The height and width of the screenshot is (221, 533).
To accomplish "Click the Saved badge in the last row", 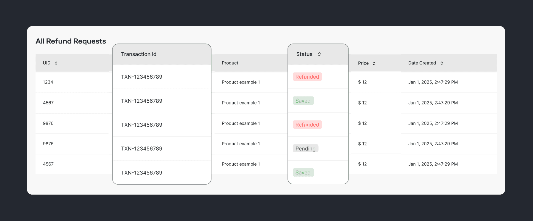I will pos(303,173).
